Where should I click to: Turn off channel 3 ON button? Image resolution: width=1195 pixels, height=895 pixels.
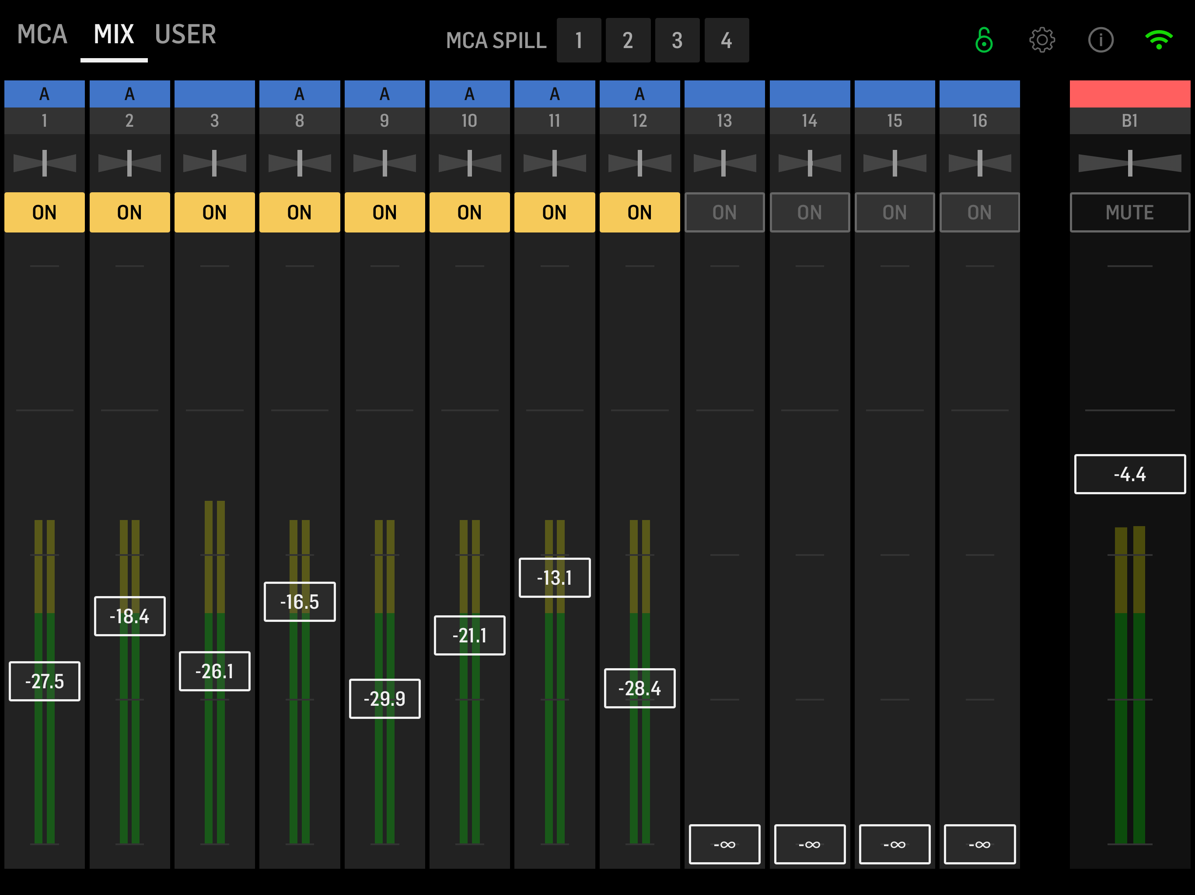coord(214,212)
